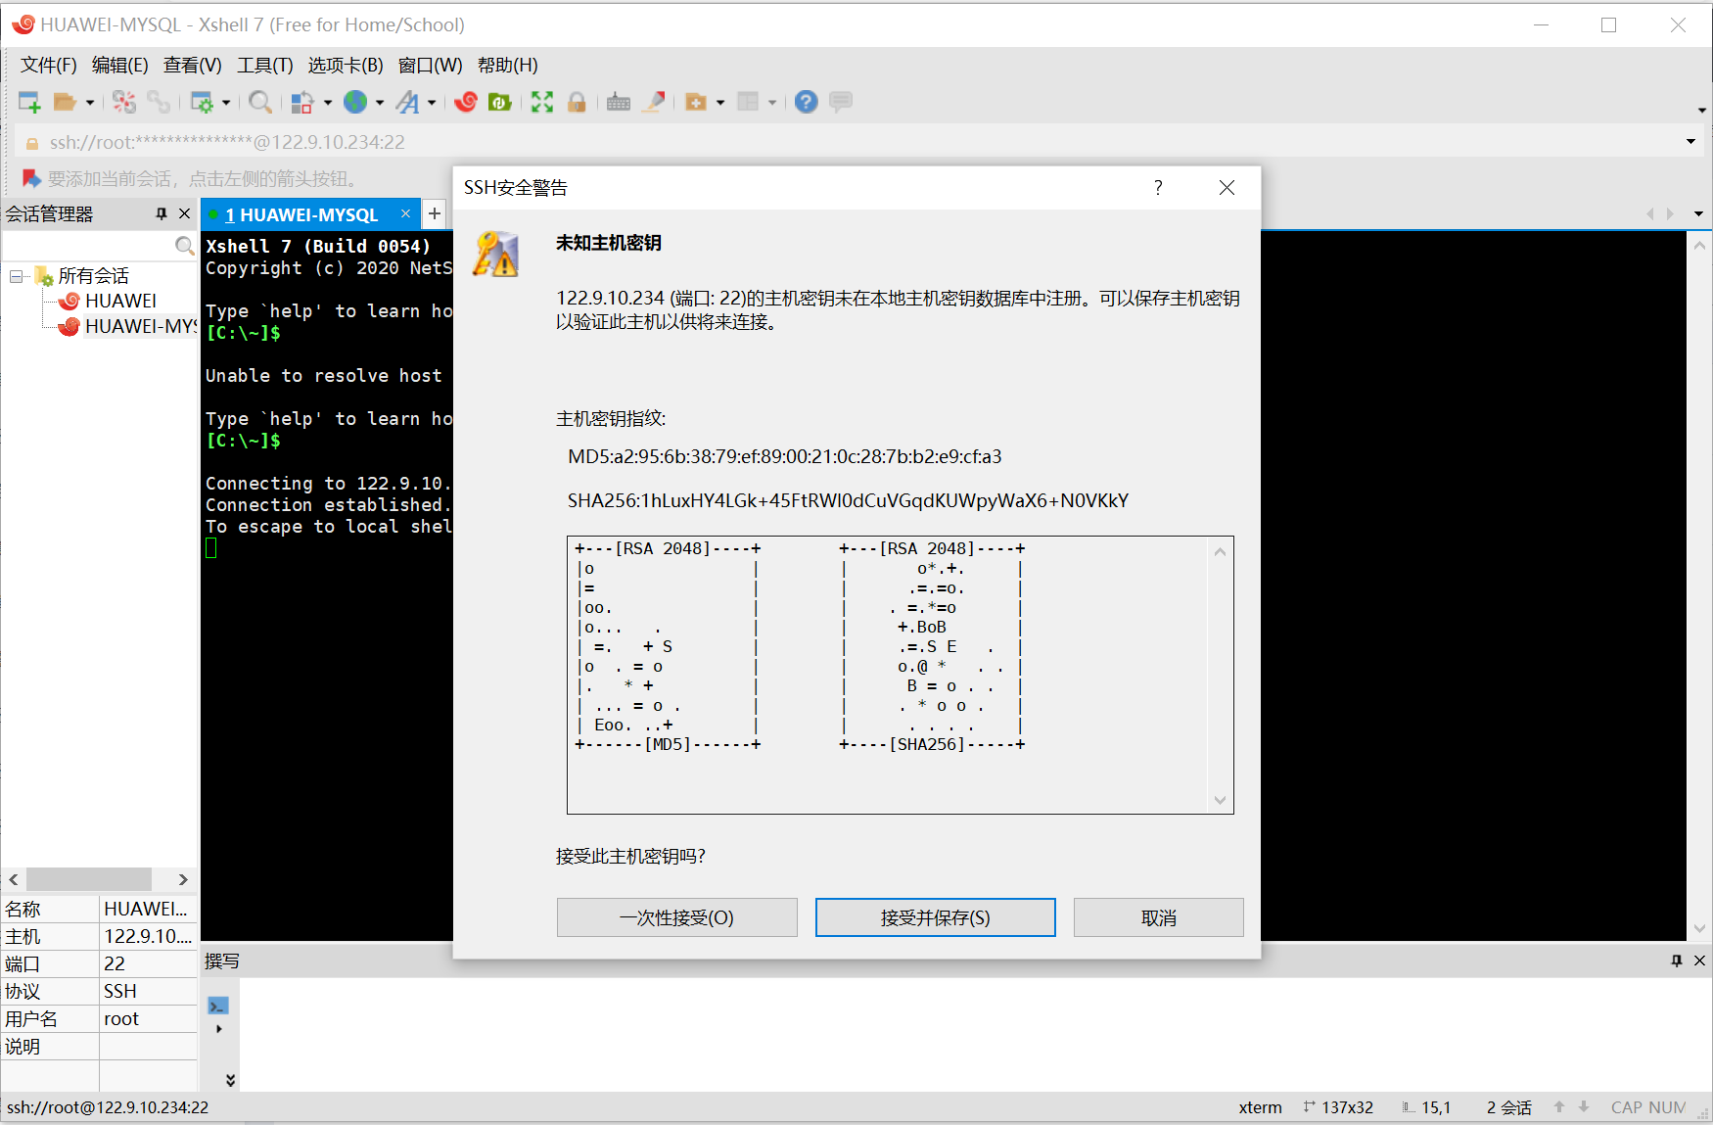Click the ? help button in SSH安全警告 dialog

pyautogui.click(x=1158, y=188)
